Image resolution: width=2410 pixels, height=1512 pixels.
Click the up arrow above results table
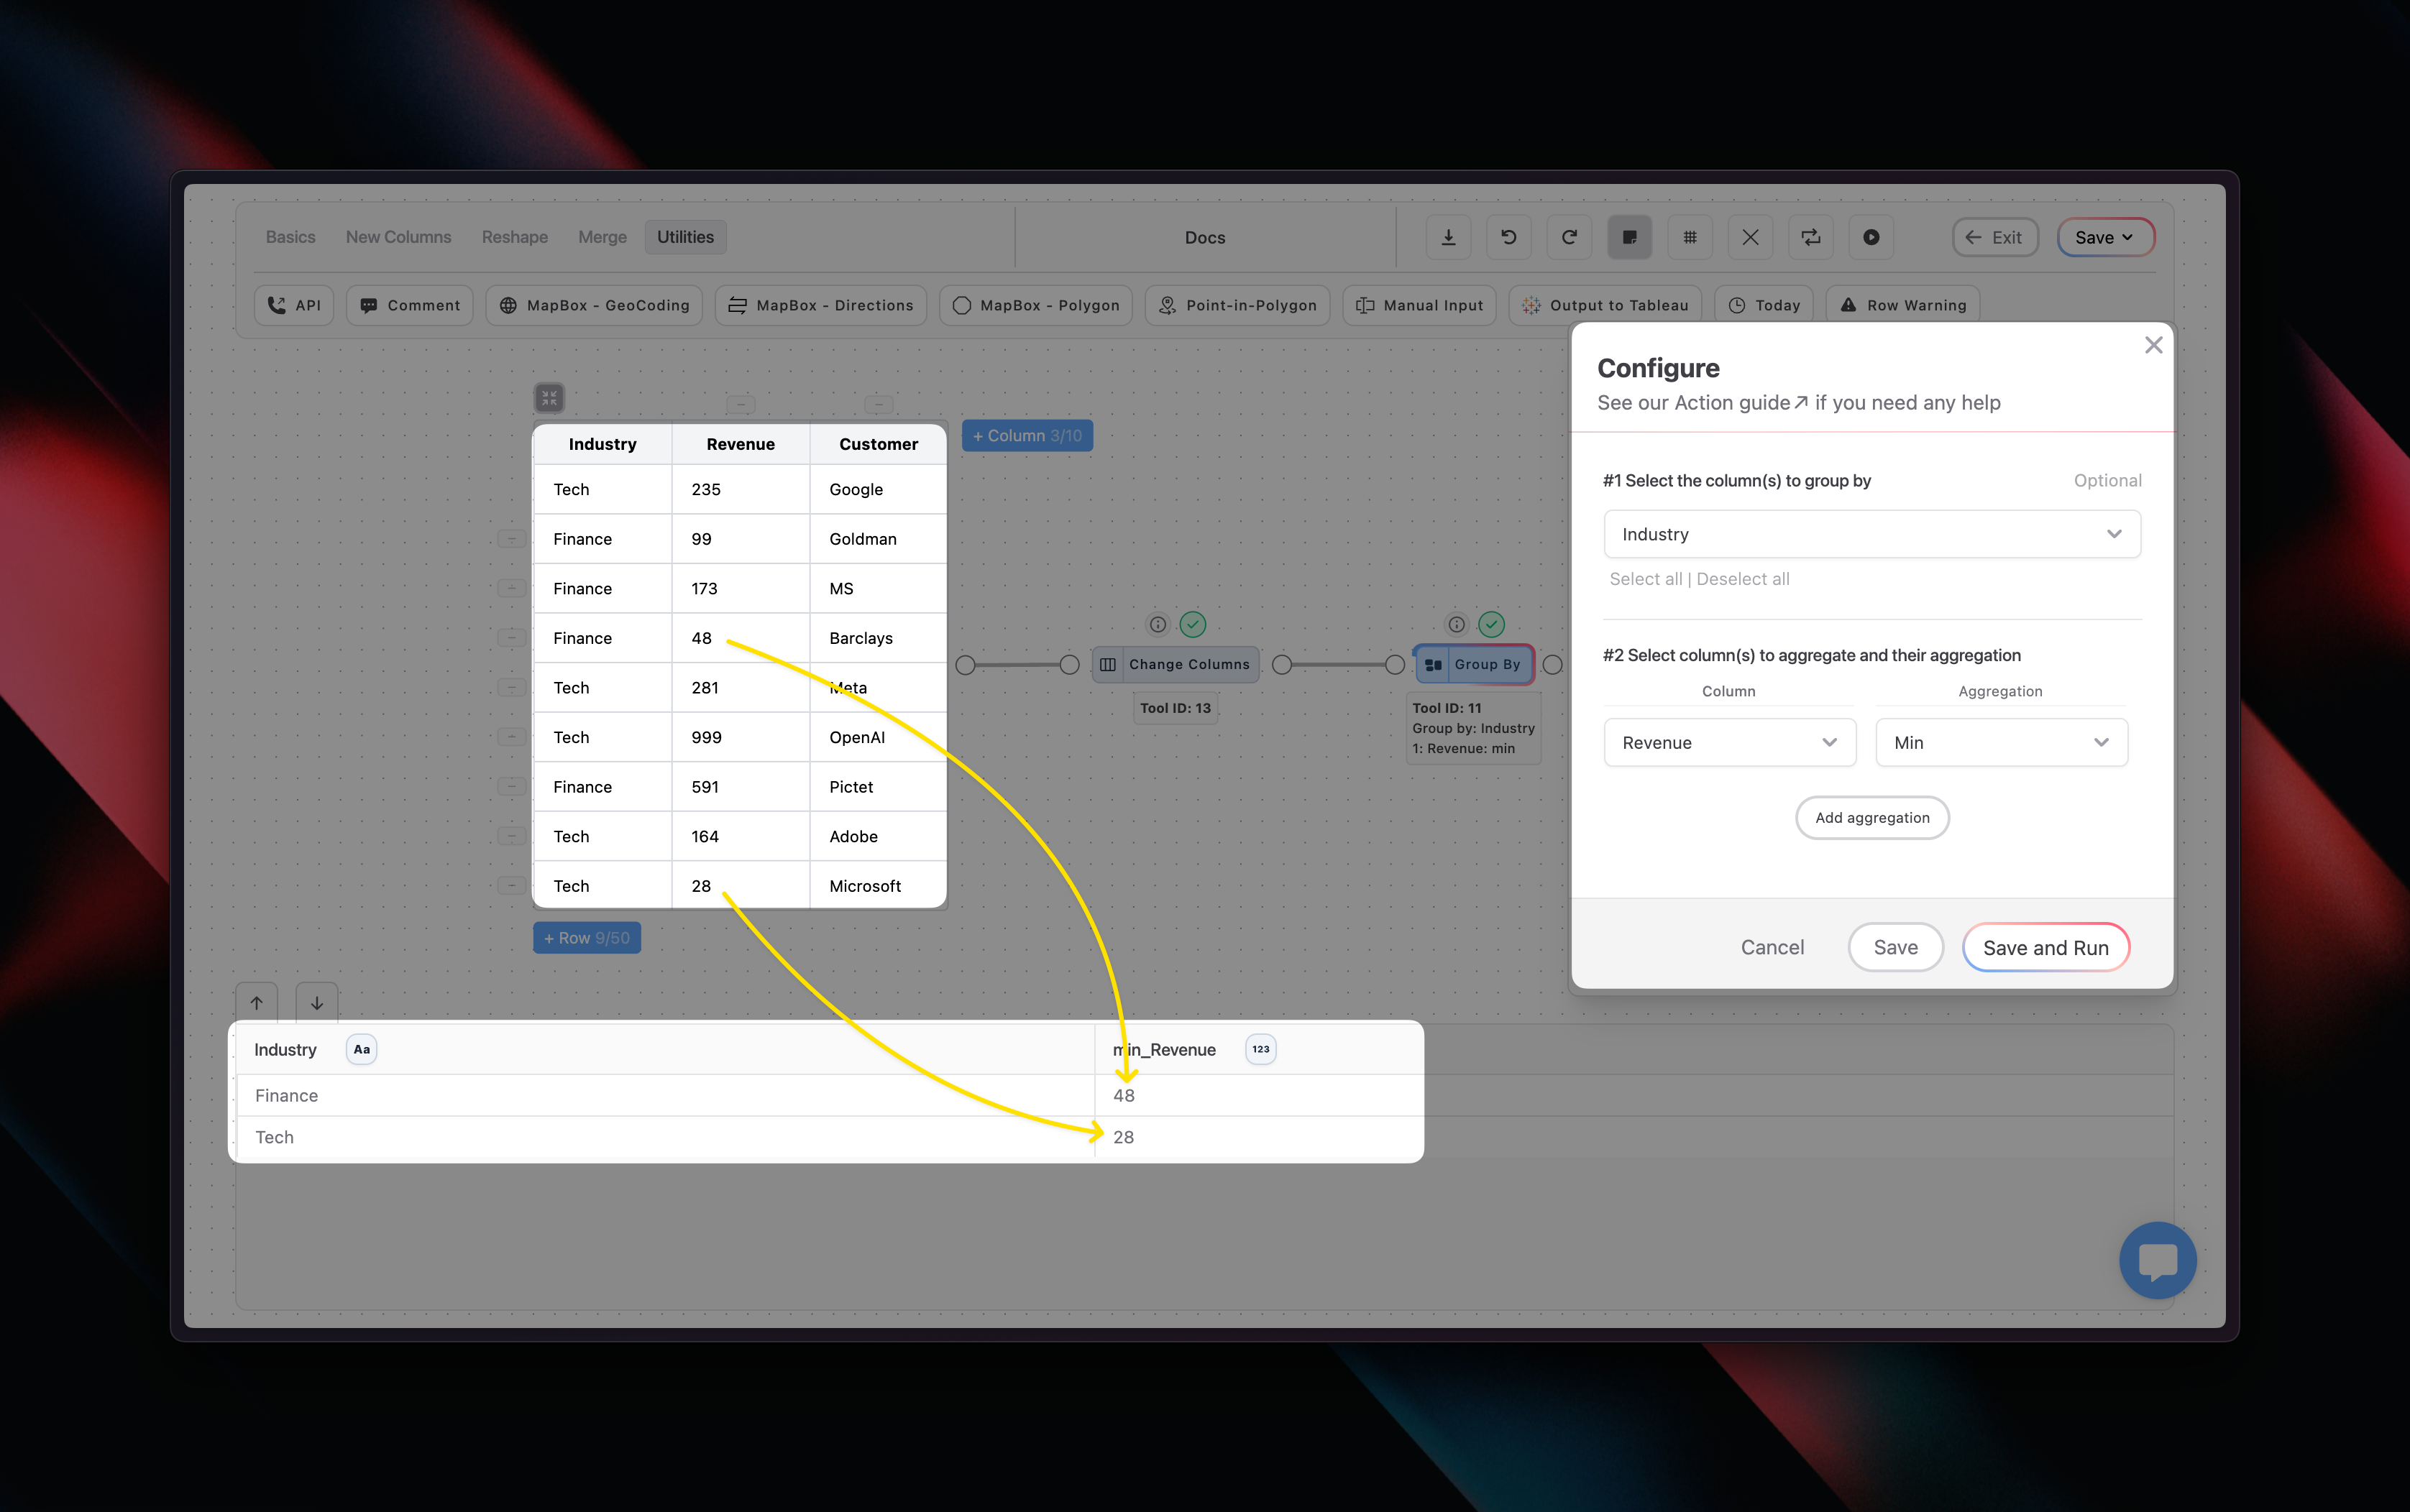(x=257, y=1003)
